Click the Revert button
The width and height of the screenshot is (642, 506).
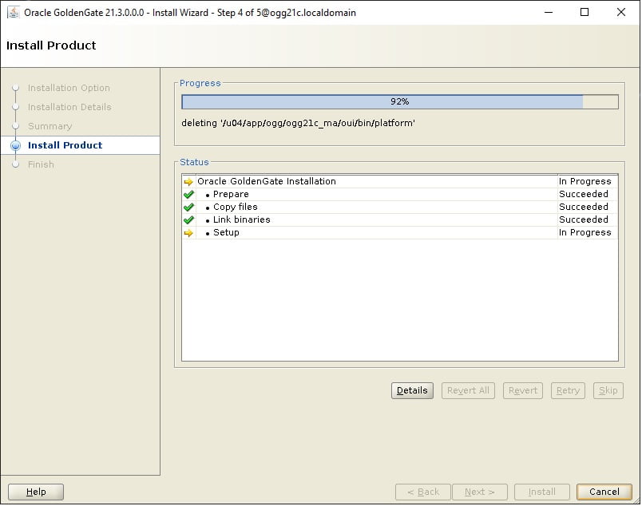pyautogui.click(x=523, y=390)
